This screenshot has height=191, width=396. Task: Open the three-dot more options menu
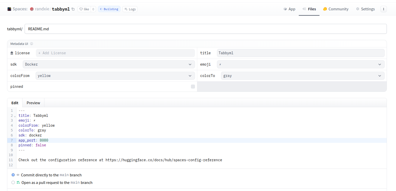[384, 9]
